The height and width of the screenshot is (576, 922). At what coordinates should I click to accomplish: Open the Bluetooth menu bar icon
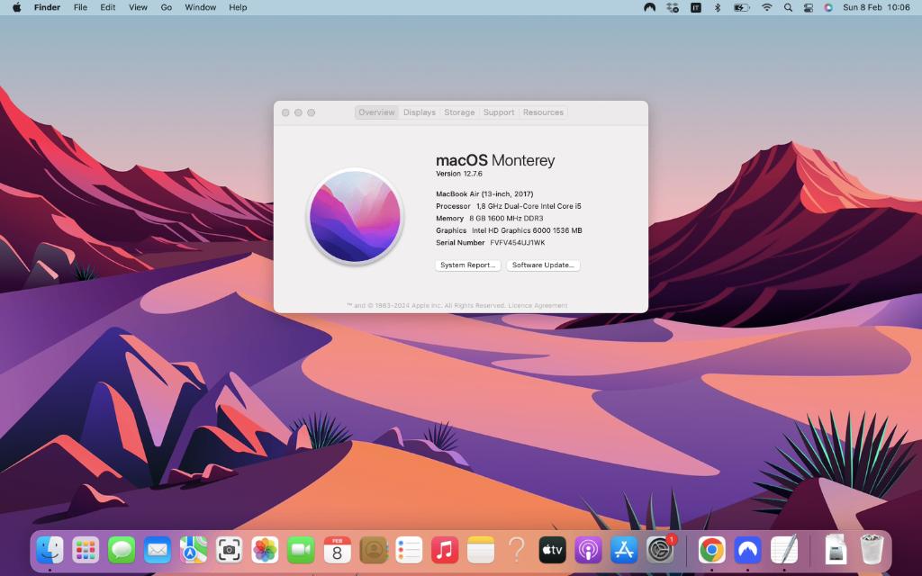[717, 7]
